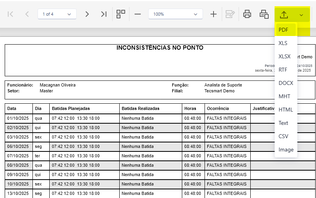This screenshot has width=316, height=198.
Task: Click 'Nenhuma Batida' in the 09/10/2025 row
Action: pyautogui.click(x=138, y=175)
